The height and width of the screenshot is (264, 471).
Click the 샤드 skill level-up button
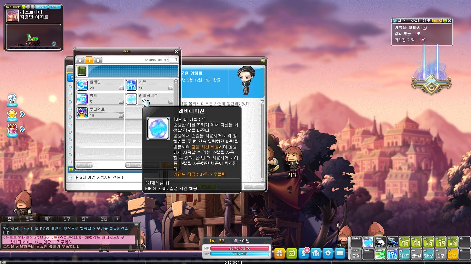[171, 88]
